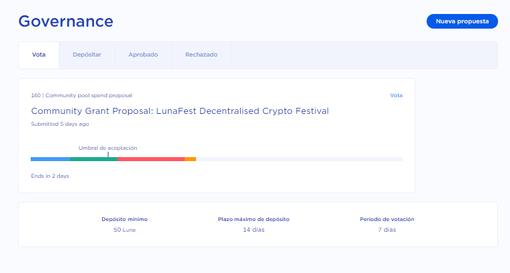Click the Periodo de votación label
The height and width of the screenshot is (273, 510).
[x=387, y=219]
